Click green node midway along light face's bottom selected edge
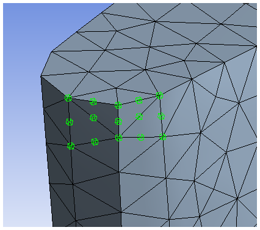This screenshot has height=230, width=260. click(x=141, y=137)
